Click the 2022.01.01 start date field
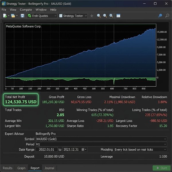172x172 pixels. coord(46,149)
